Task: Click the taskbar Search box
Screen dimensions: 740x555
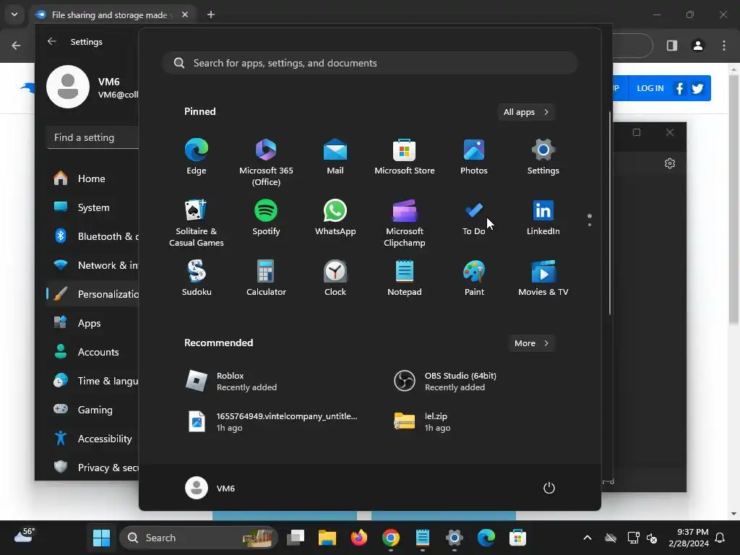Action: [199, 538]
